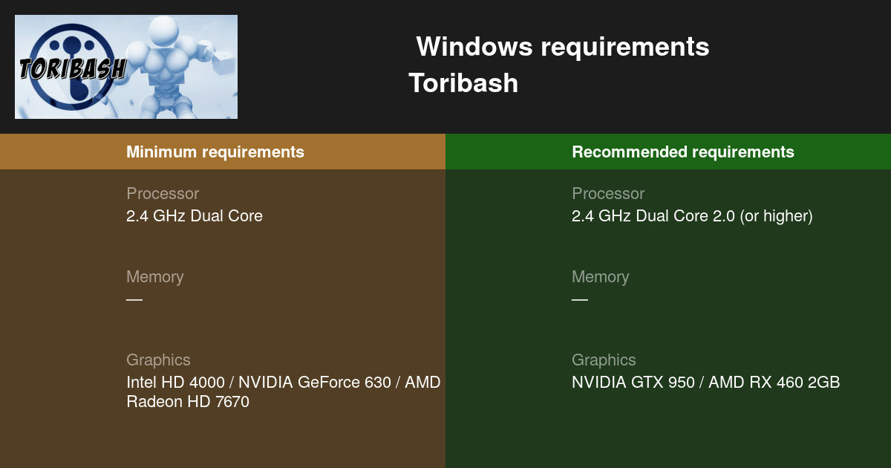This screenshot has height=468, width=891.
Task: Click the recommended Processor label
Action: (x=607, y=194)
